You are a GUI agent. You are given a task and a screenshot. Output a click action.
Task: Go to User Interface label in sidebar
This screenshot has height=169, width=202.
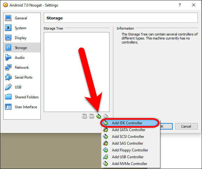coord(26,107)
